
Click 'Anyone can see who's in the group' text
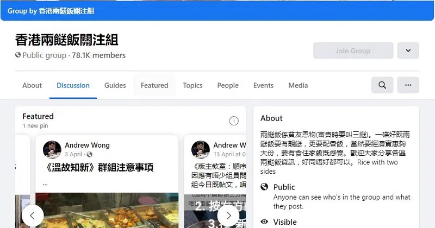pyautogui.click(x=341, y=202)
